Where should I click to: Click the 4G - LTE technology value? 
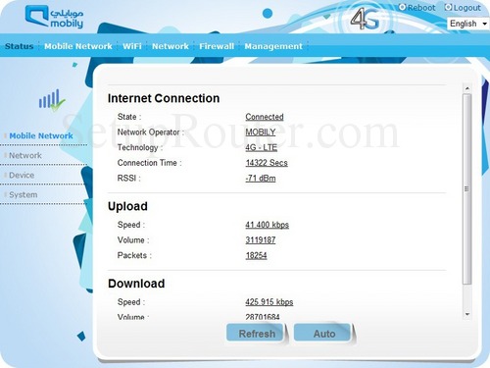pyautogui.click(x=262, y=147)
